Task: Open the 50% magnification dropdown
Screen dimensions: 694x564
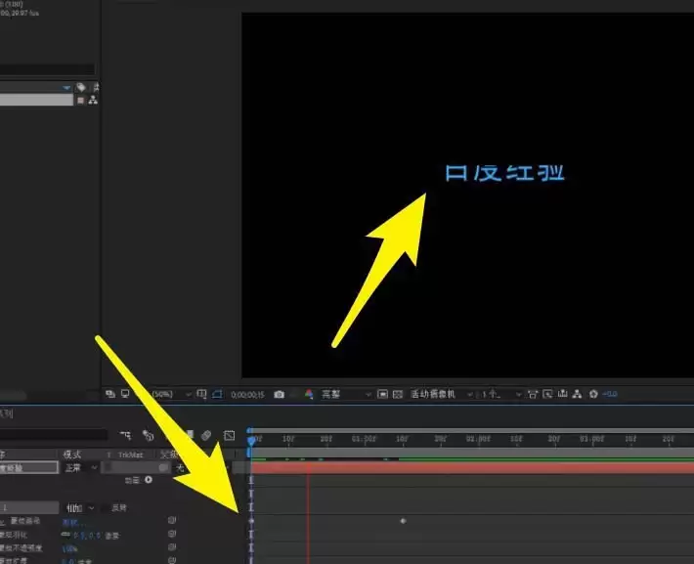Action: 170,394
